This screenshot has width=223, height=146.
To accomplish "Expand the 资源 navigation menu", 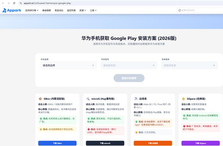I will pyautogui.click(x=83, y=10).
